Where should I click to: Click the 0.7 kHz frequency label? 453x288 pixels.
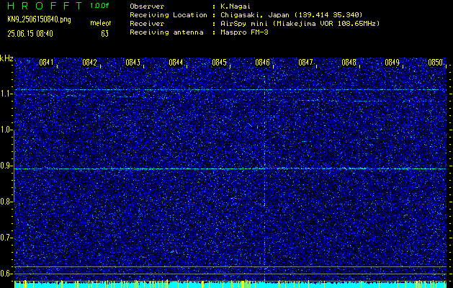point(6,238)
